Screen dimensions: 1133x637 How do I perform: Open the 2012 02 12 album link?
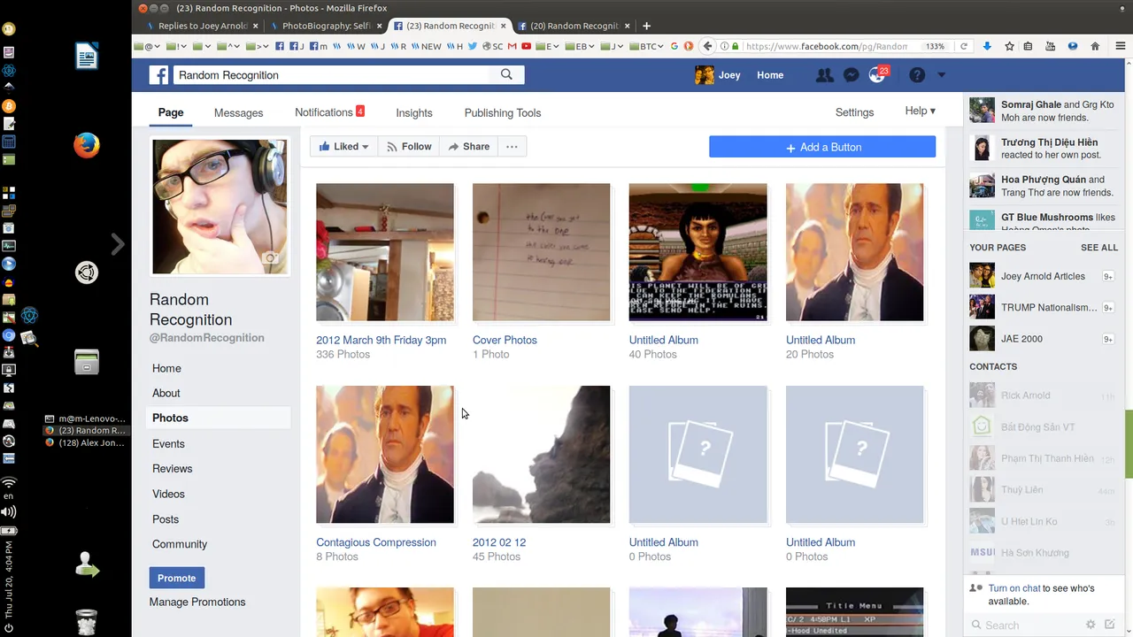coord(499,542)
